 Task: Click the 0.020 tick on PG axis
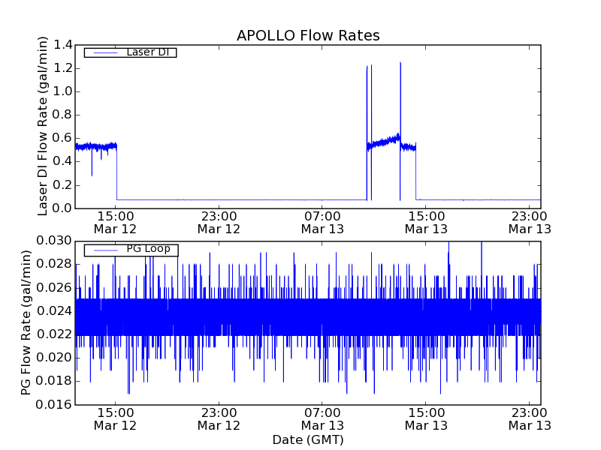[x=54, y=358]
